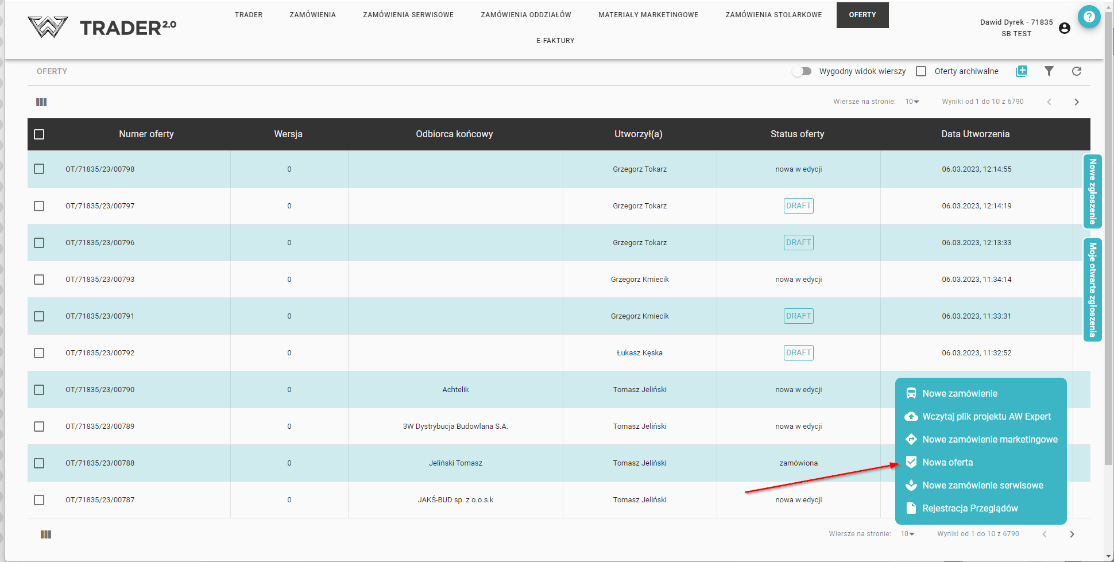The width and height of the screenshot is (1114, 562).
Task: Click the add new offer plus icon
Action: 1021,71
